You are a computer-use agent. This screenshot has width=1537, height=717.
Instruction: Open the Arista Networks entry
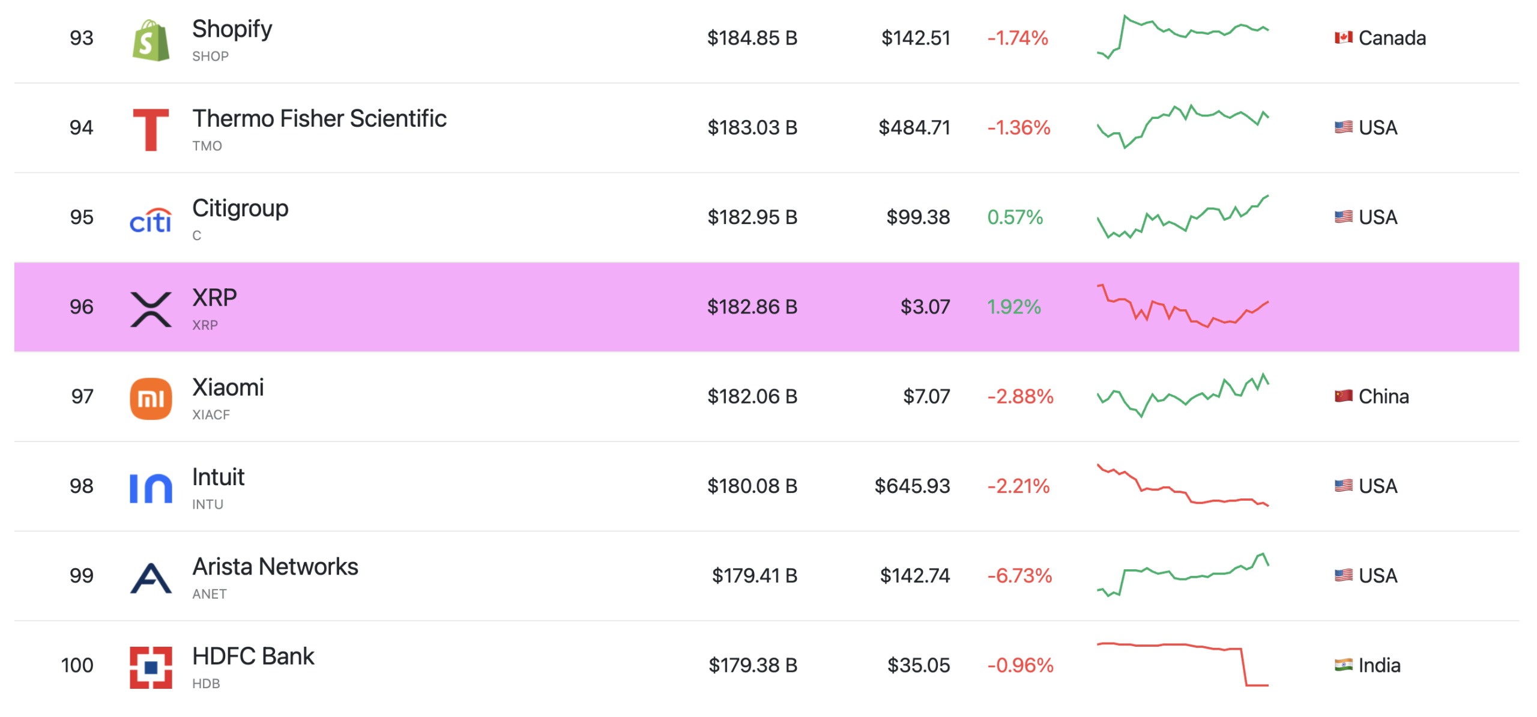coord(274,566)
